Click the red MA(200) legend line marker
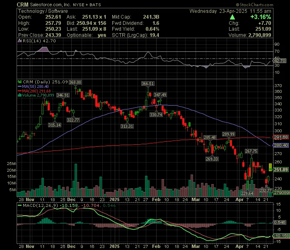Screen dimensions: 290x250 [19, 91]
